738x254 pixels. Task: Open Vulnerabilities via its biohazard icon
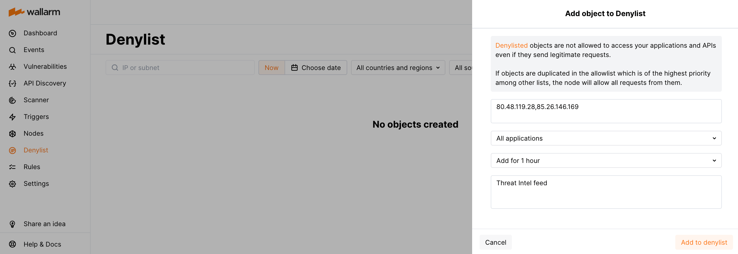coord(12,67)
